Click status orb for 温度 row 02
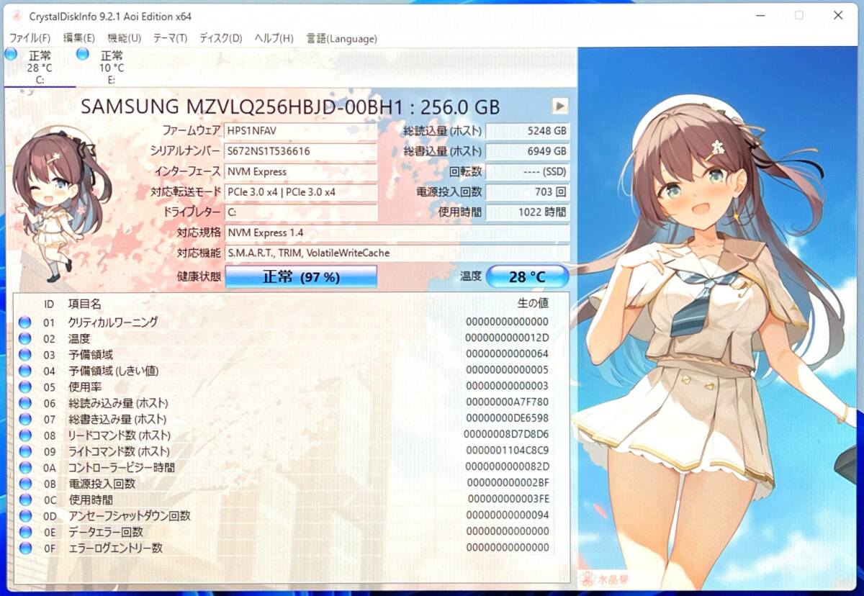 pyautogui.click(x=25, y=338)
